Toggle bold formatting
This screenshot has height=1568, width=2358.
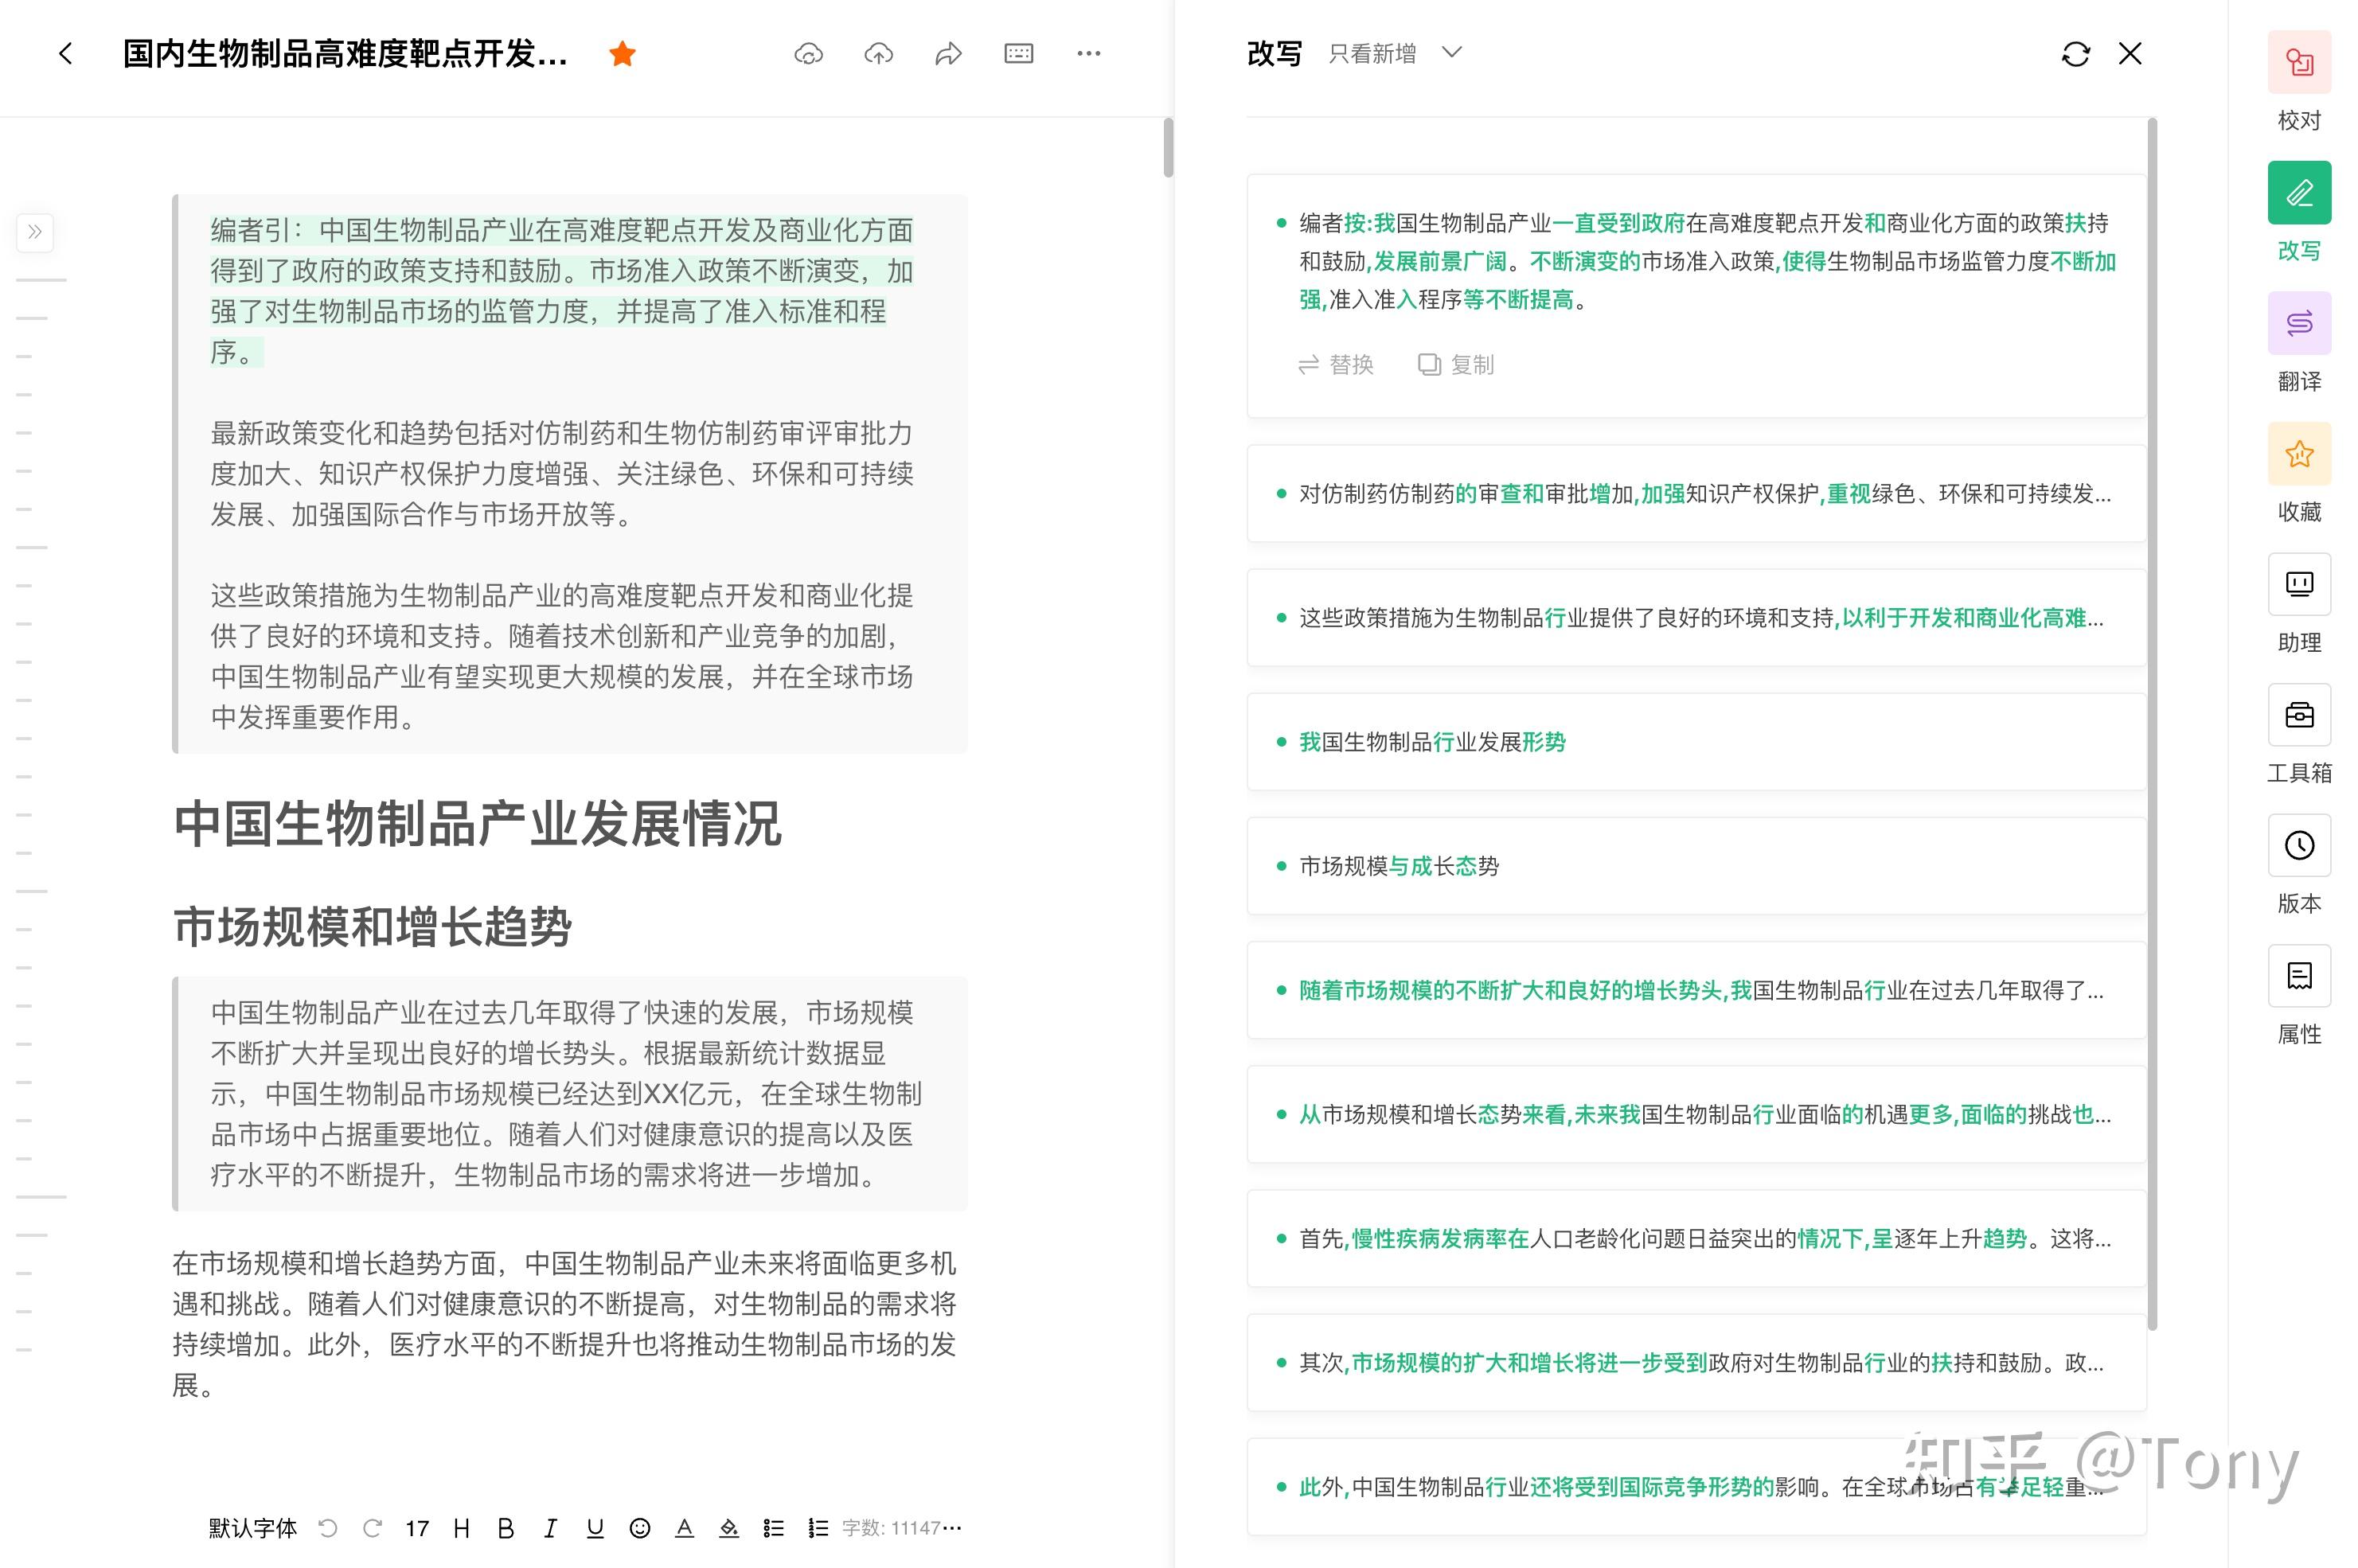(506, 1528)
